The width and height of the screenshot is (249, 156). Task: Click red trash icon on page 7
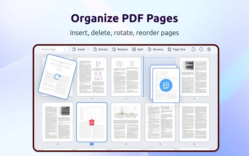(92, 122)
